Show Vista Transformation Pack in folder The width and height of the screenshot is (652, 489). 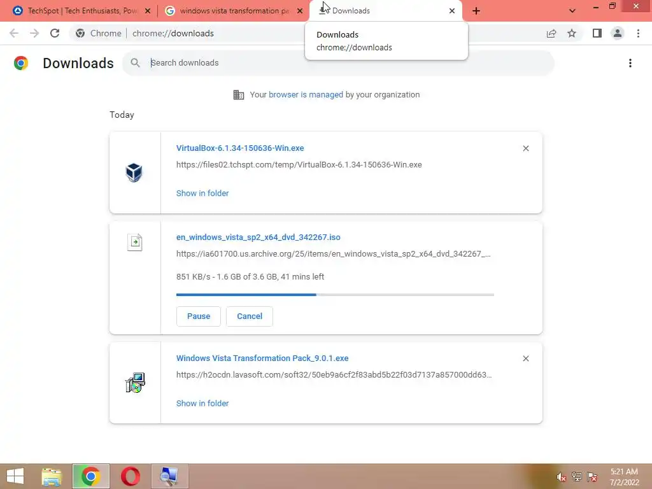(x=202, y=403)
